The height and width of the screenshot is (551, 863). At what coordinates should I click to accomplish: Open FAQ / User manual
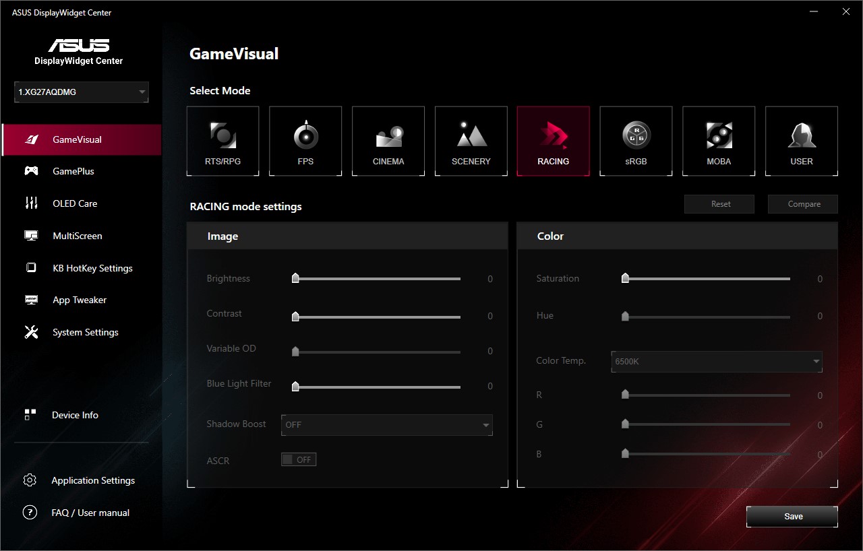tap(90, 513)
